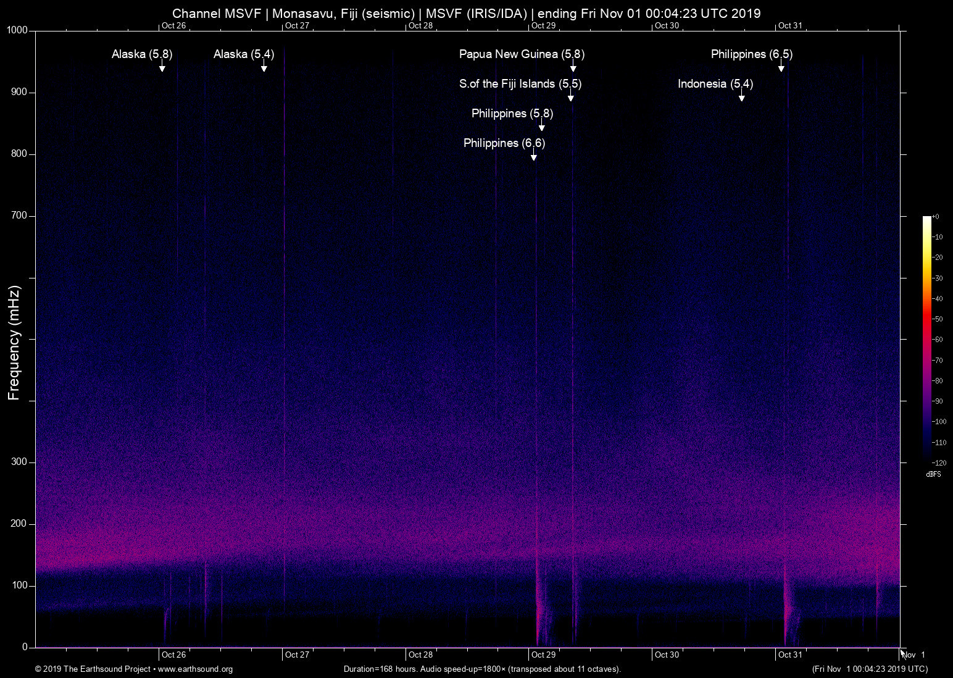Select the Philippines (5.8) event marker
Screen dimensions: 953x678
tap(542, 127)
